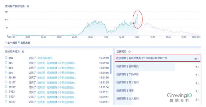Click the circled traffic spike near 16:00
Image resolution: width=206 pixels, height=107 pixels.
138,20
